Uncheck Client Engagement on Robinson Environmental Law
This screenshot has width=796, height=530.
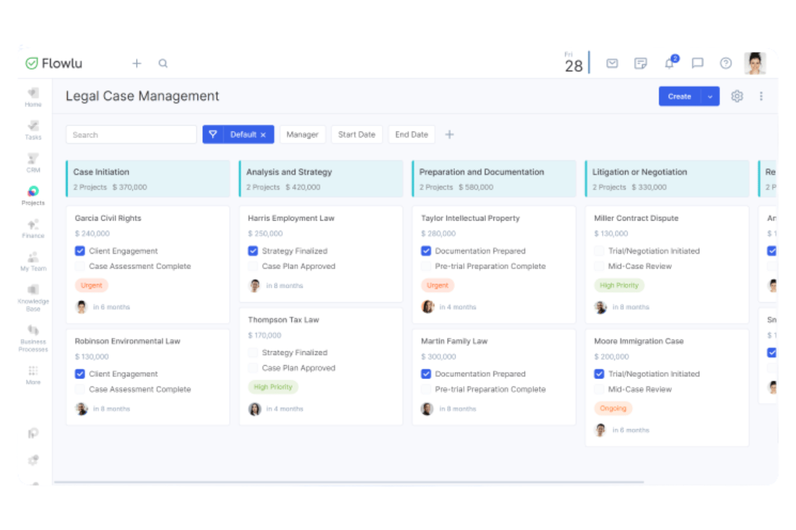click(80, 374)
